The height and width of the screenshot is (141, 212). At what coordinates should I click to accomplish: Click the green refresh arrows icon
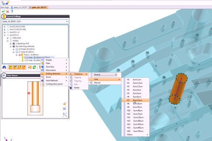coord(34,67)
